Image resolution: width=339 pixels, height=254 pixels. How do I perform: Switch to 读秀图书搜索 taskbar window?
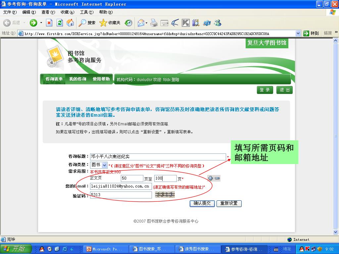click(x=198, y=249)
